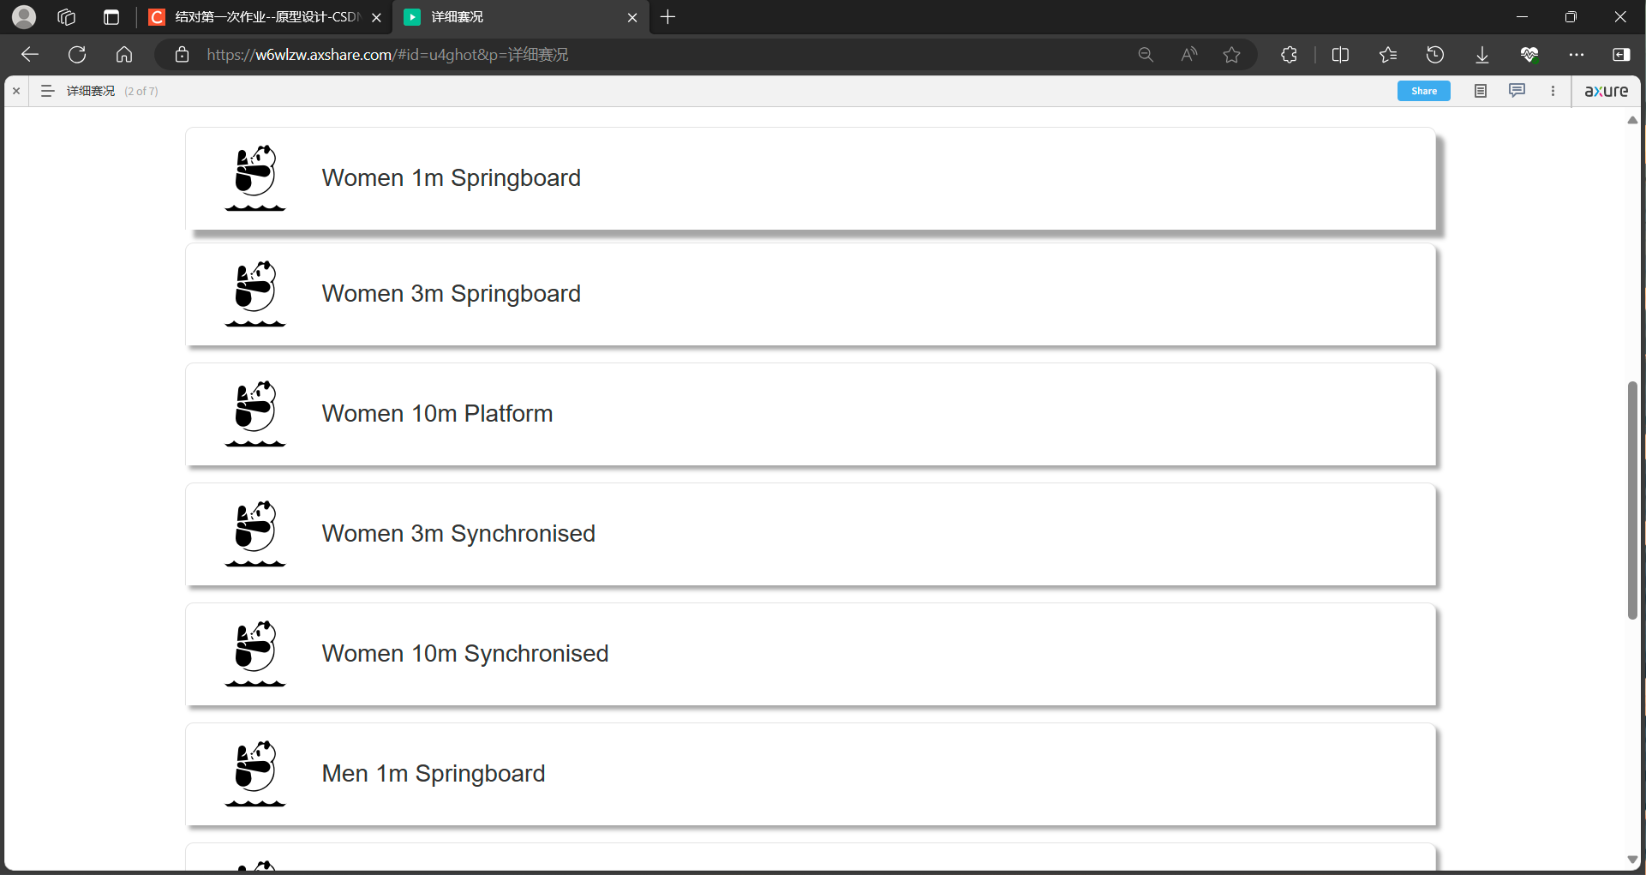
Task: Switch to the CSDN 结对第一次作业 tab
Action: pos(266,17)
